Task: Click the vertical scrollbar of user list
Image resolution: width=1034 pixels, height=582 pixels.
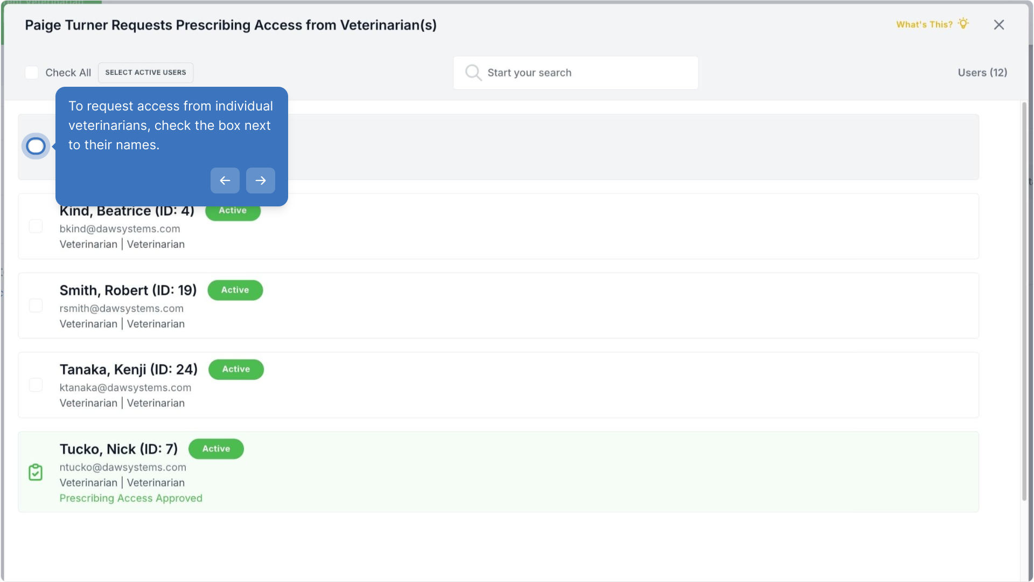Action: click(x=1024, y=302)
